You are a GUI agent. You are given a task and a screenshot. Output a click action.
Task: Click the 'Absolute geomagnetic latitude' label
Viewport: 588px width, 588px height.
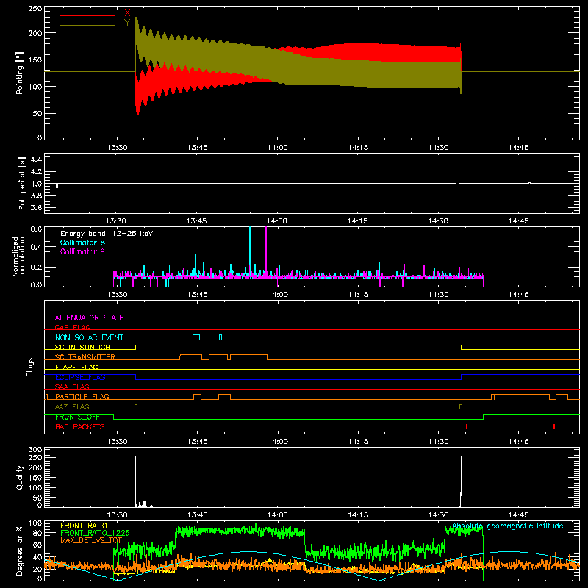click(508, 526)
